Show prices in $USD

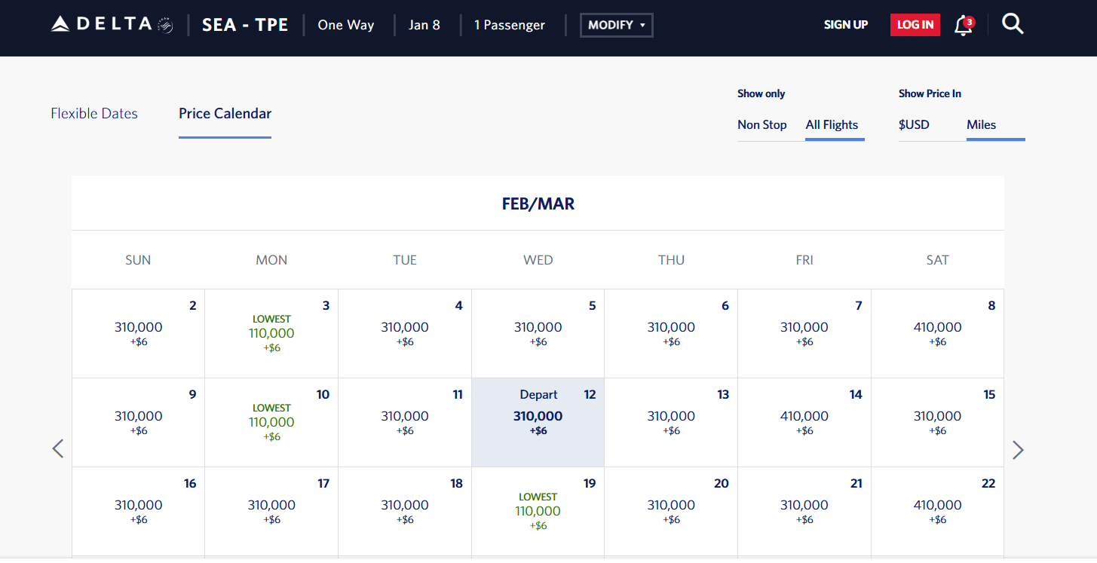click(x=914, y=125)
